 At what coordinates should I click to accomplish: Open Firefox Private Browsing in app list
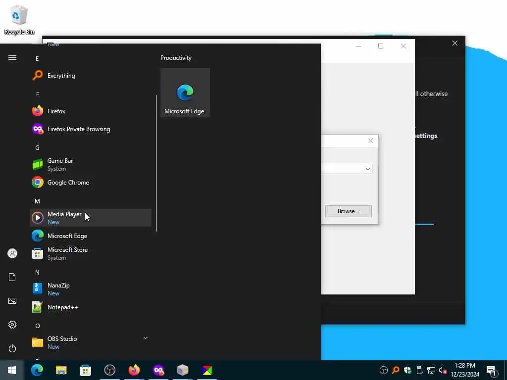91,129
